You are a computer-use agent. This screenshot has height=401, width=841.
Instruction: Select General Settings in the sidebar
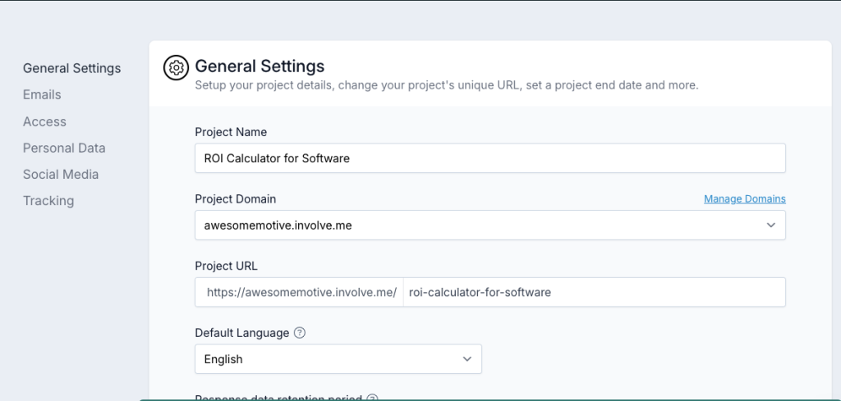71,68
